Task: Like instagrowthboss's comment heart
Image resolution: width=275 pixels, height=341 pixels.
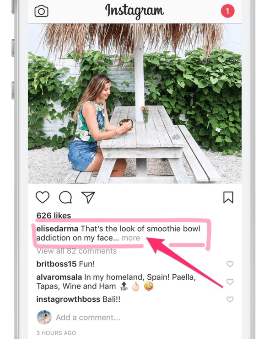Action: (x=230, y=299)
